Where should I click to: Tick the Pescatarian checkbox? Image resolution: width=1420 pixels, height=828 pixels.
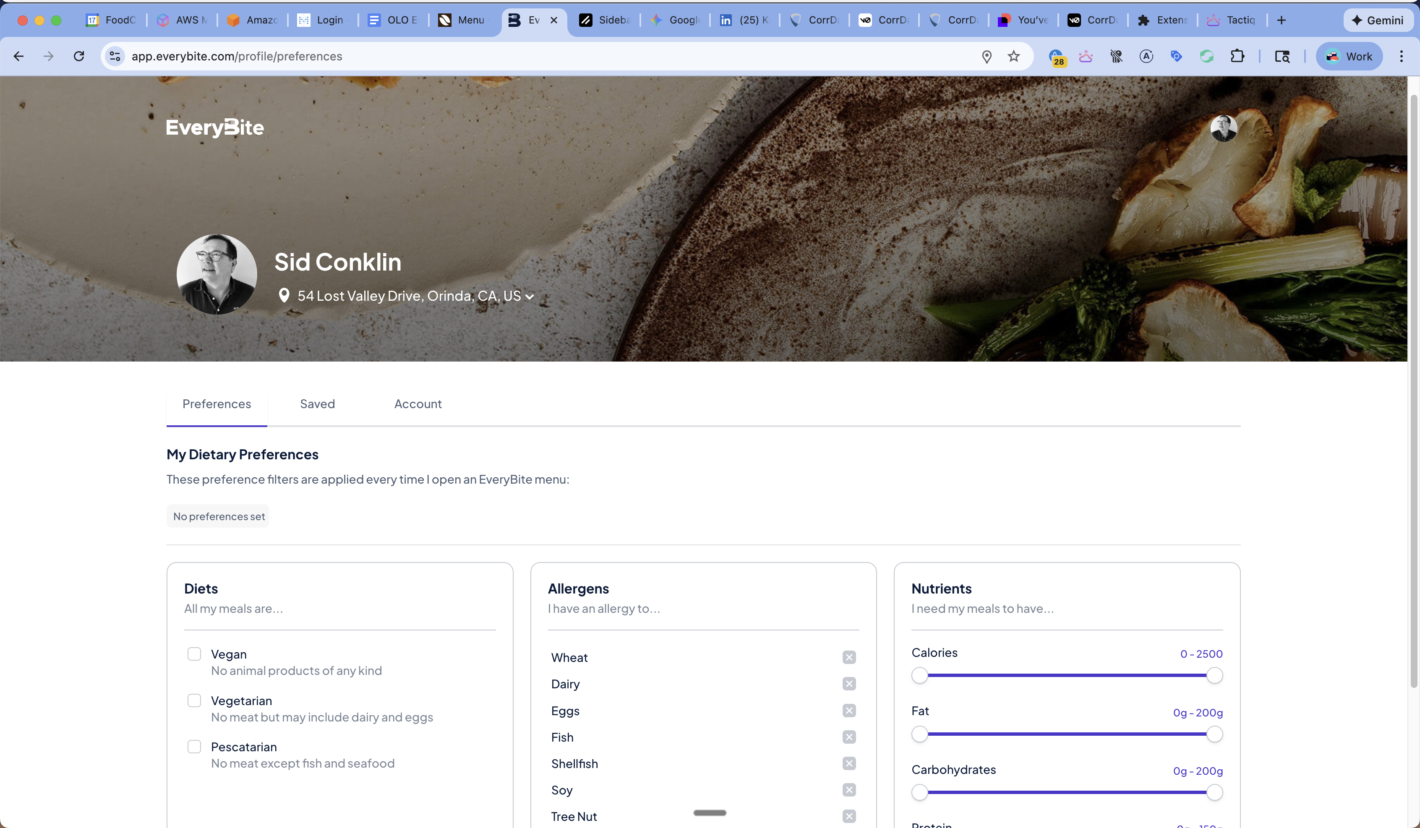point(194,747)
